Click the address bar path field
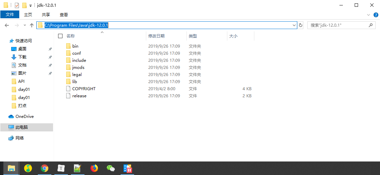This screenshot has width=380, height=175. pyautogui.click(x=167, y=25)
